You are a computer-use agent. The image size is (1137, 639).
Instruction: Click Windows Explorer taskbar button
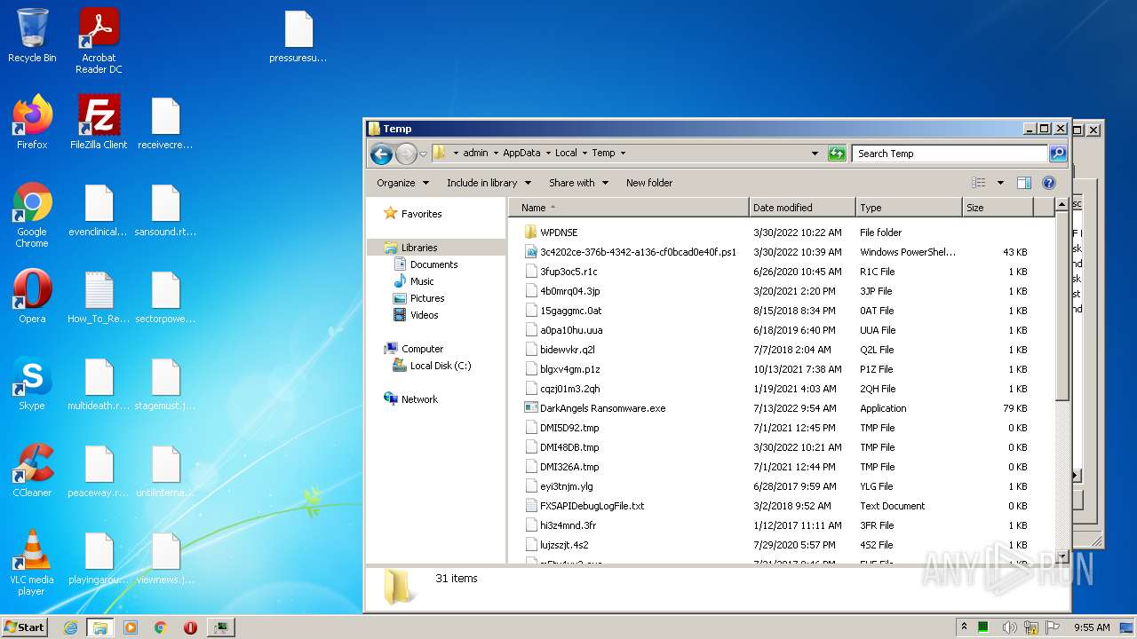point(100,627)
